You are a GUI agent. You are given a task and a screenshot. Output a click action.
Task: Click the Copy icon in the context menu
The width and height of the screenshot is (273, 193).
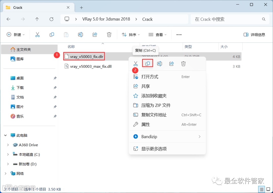(148, 63)
